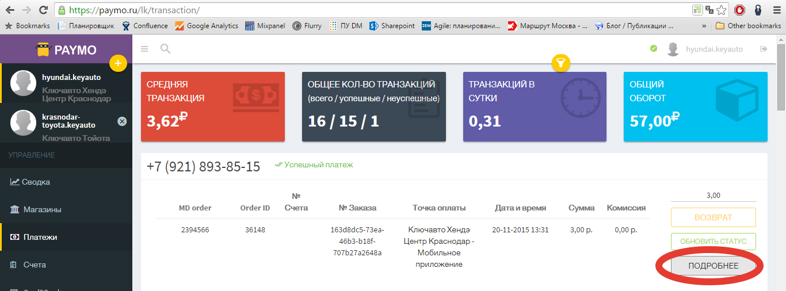
Task: Click the yellow plus add-account button
Action: click(x=117, y=63)
